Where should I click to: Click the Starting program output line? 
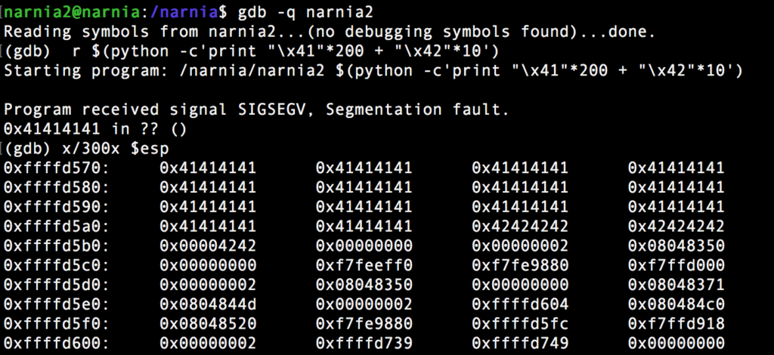coord(373,71)
